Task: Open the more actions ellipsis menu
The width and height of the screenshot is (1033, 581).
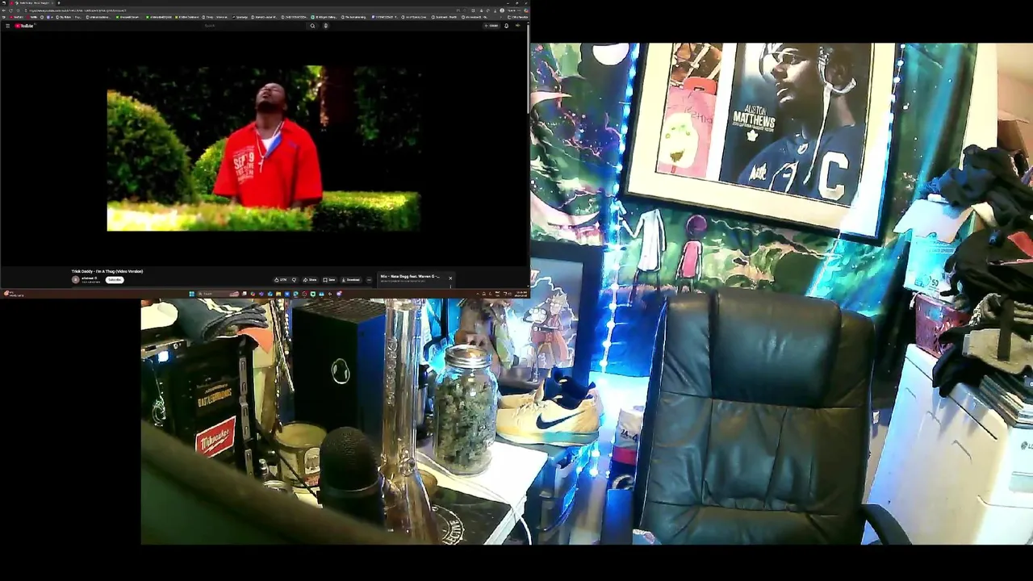Action: tap(369, 280)
